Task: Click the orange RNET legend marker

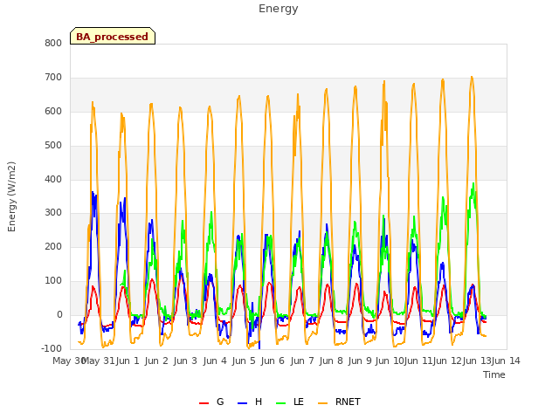Action: point(322,403)
